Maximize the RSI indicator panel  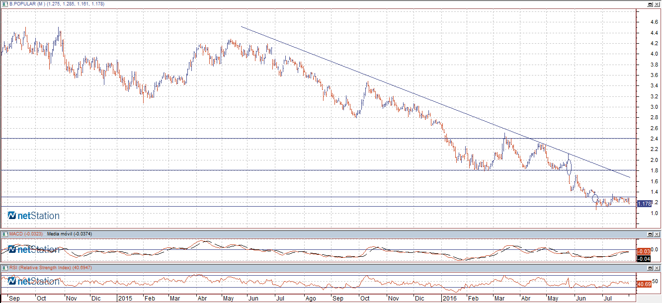pyautogui.click(x=650, y=268)
